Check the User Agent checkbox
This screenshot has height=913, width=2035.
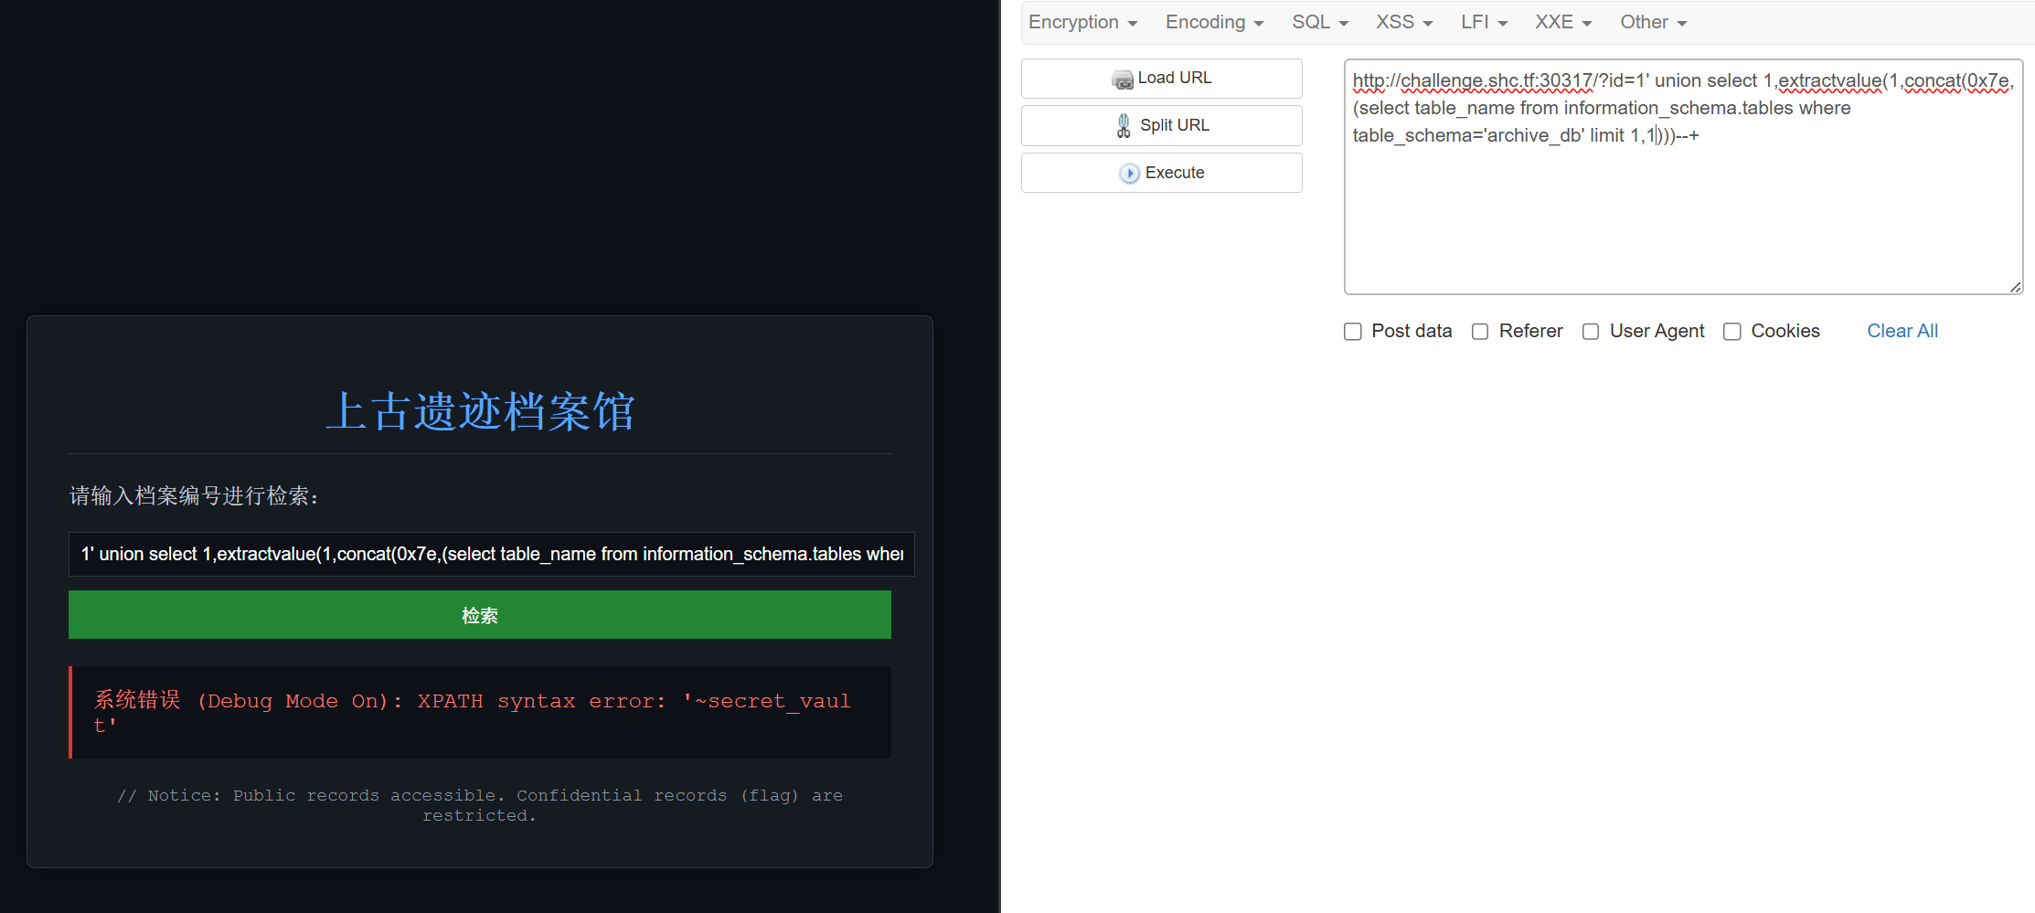[x=1591, y=332]
